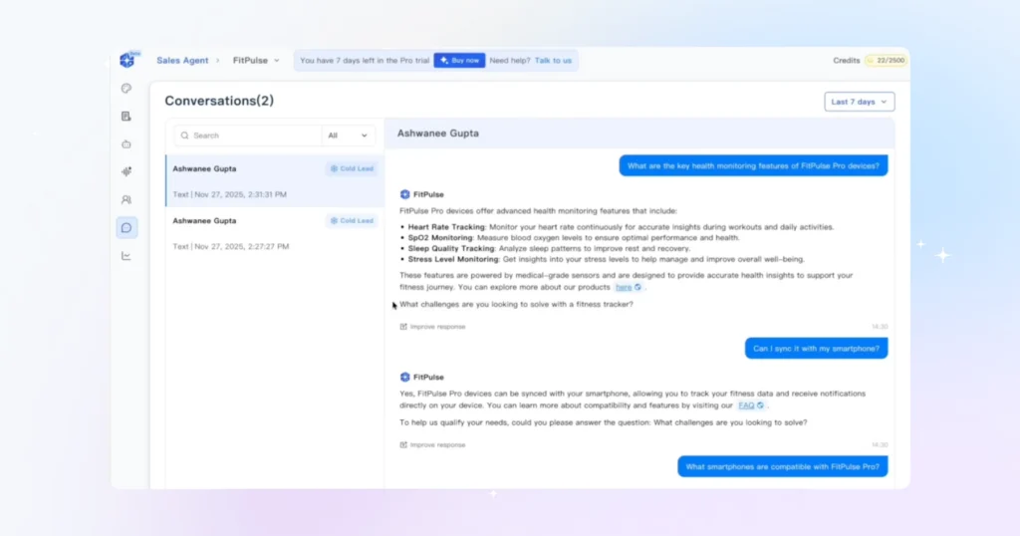Image resolution: width=1020 pixels, height=536 pixels.
Task: Click the link icon after 'here'
Action: [638, 287]
